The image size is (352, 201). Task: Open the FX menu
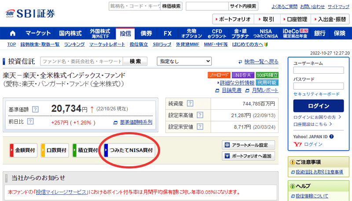pos(168,33)
